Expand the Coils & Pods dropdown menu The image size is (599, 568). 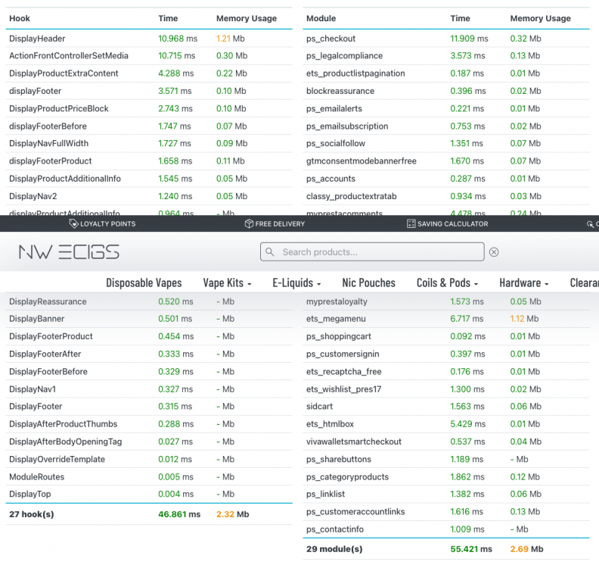[x=447, y=283]
